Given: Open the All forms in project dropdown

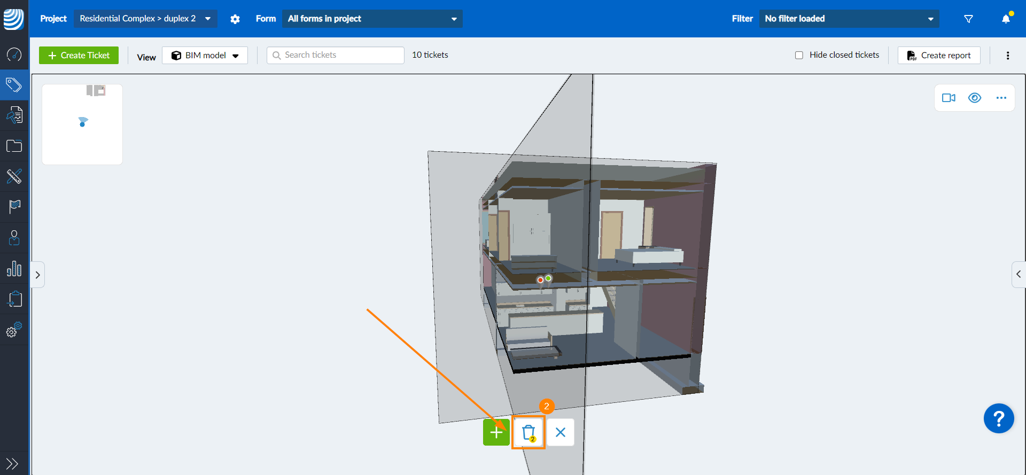Looking at the screenshot, I should [372, 19].
